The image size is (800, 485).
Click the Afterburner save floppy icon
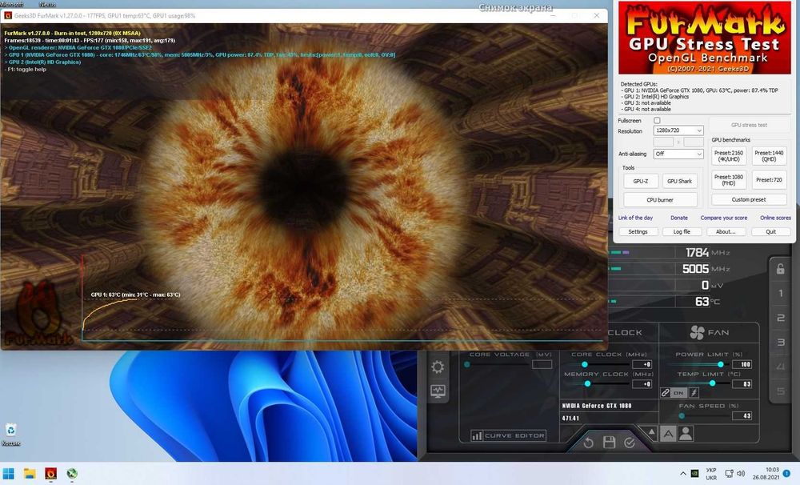pos(609,442)
